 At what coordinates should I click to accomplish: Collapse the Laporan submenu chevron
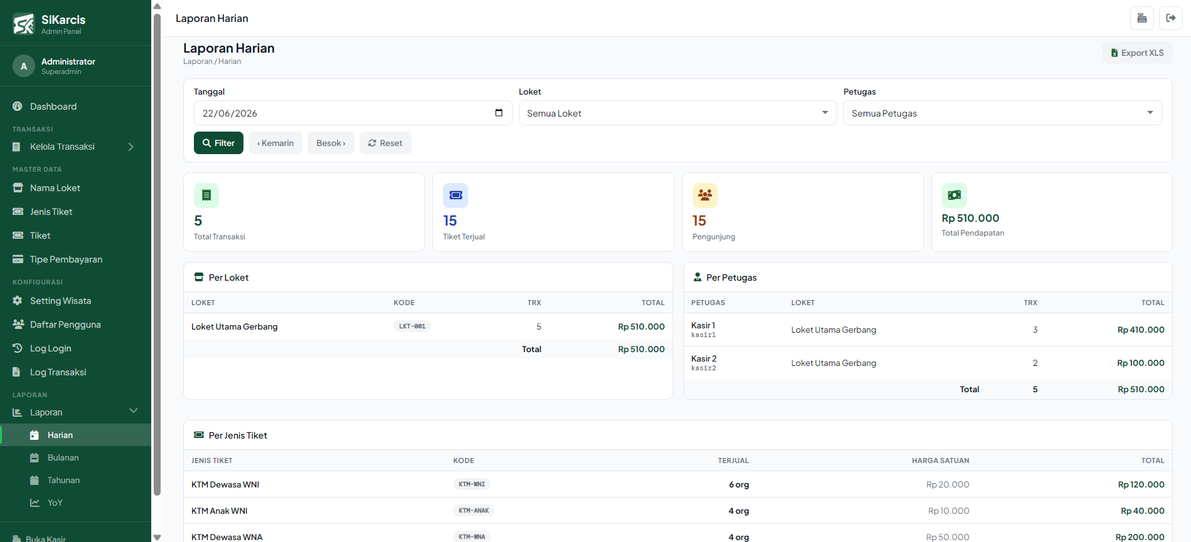[x=133, y=411]
